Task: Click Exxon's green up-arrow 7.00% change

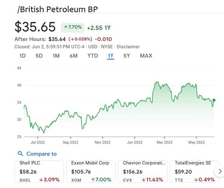Action: [101, 180]
